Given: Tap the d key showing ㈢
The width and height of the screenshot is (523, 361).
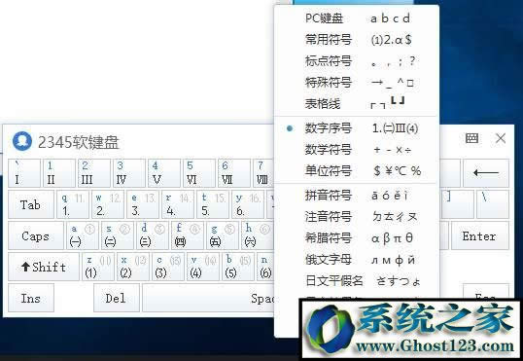Looking at the screenshot, I should coord(153,235).
